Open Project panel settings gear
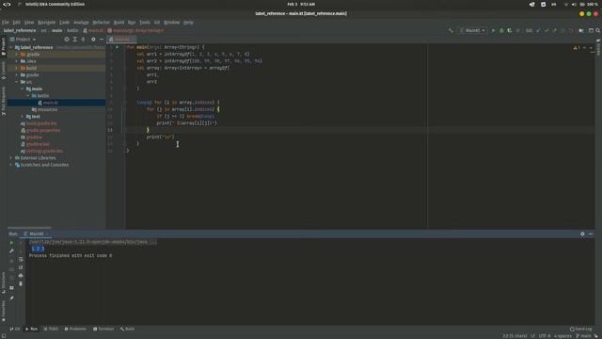Image resolution: width=602 pixels, height=339 pixels. pyautogui.click(x=93, y=40)
